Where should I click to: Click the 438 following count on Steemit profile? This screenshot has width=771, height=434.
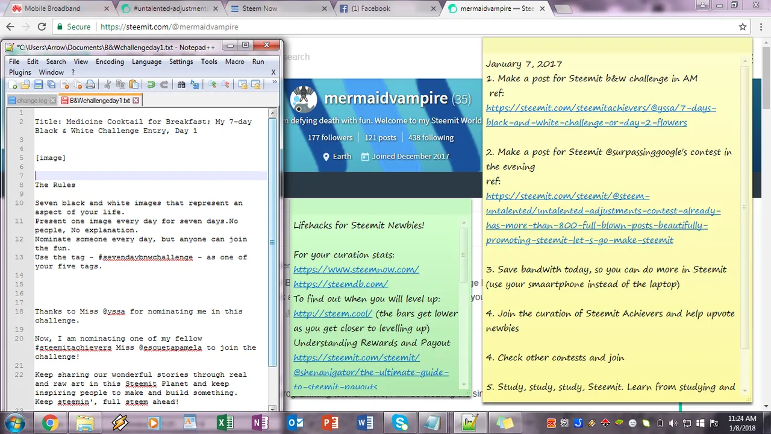pos(431,137)
